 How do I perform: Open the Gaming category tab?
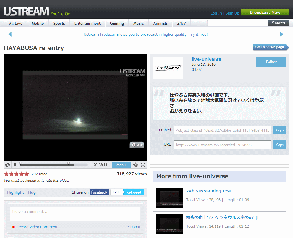[117, 23]
